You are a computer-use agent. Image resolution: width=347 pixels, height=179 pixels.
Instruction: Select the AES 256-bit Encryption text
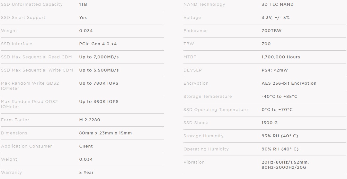289,83
